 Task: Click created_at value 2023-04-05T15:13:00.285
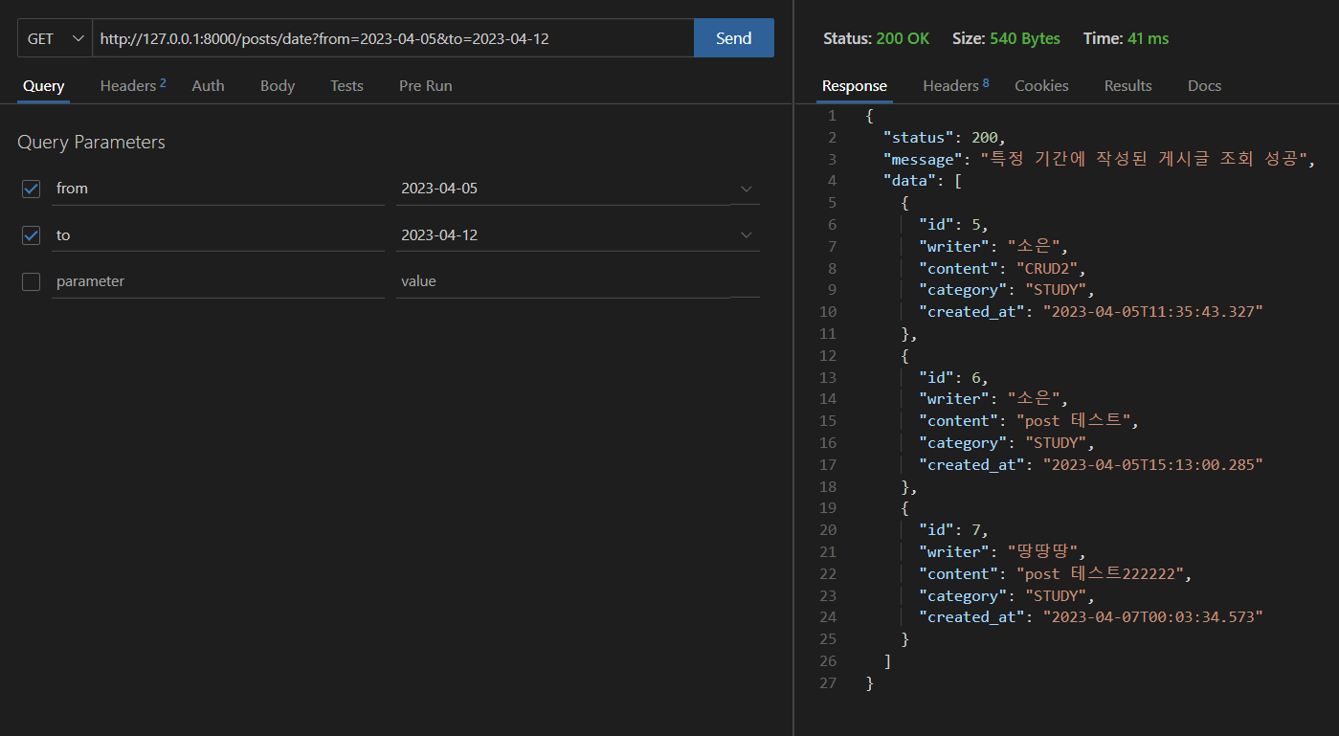(x=1153, y=465)
